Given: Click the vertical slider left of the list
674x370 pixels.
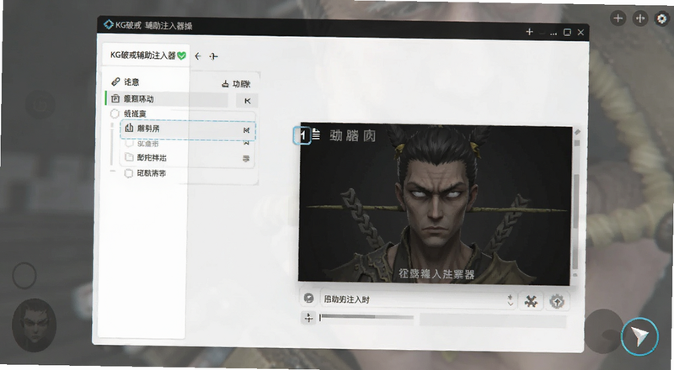Looking at the screenshot, I should (x=112, y=144).
